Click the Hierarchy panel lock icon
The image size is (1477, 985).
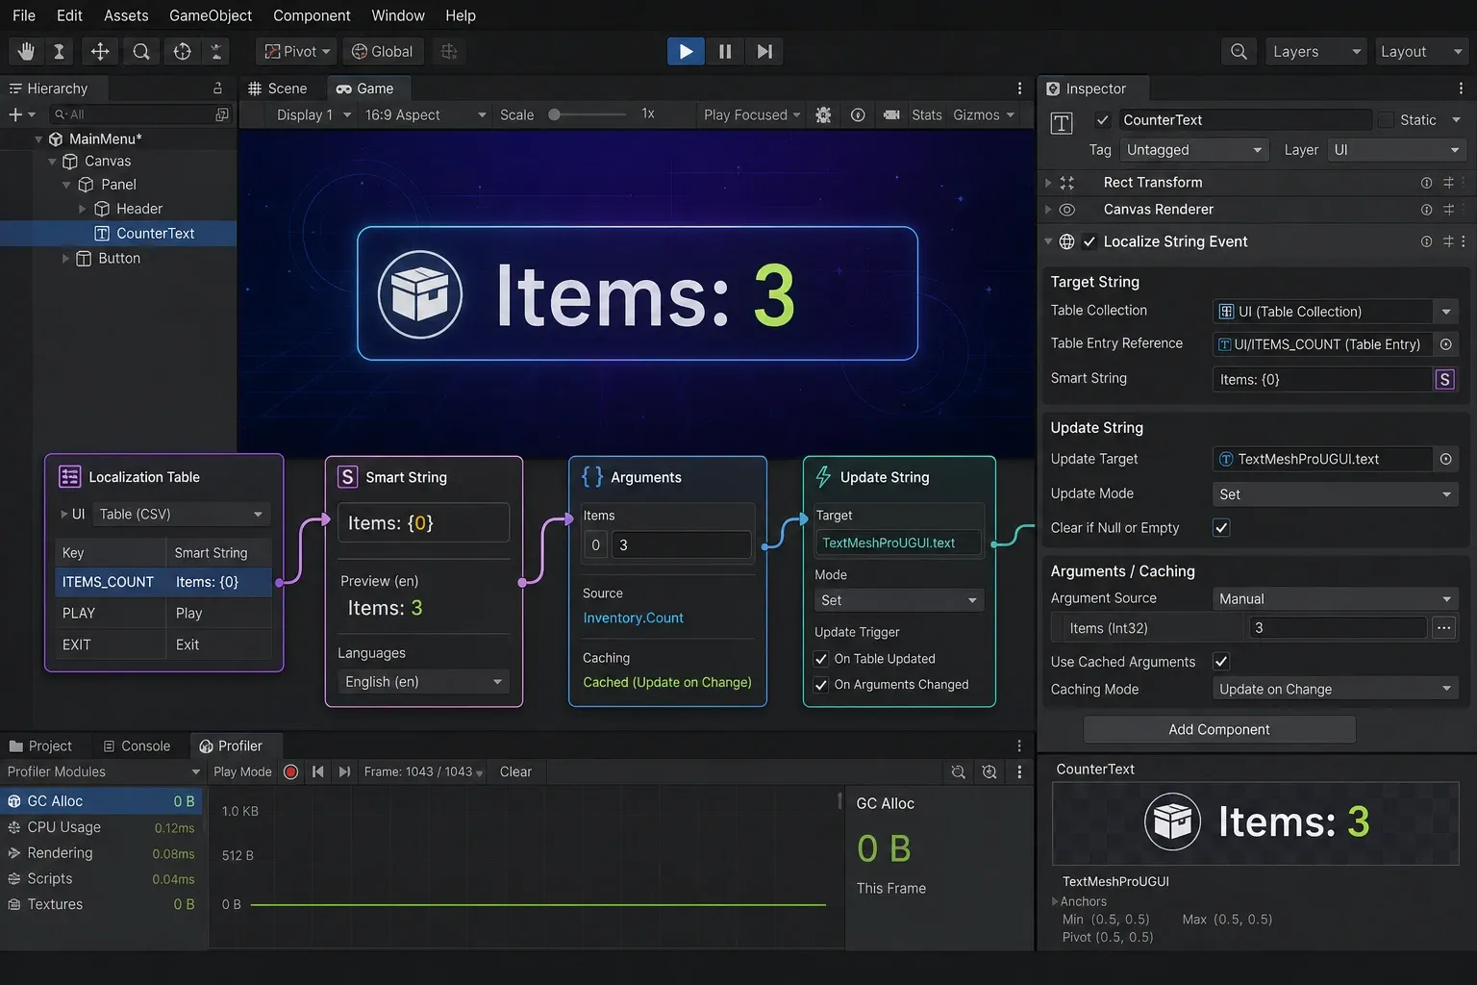[217, 88]
